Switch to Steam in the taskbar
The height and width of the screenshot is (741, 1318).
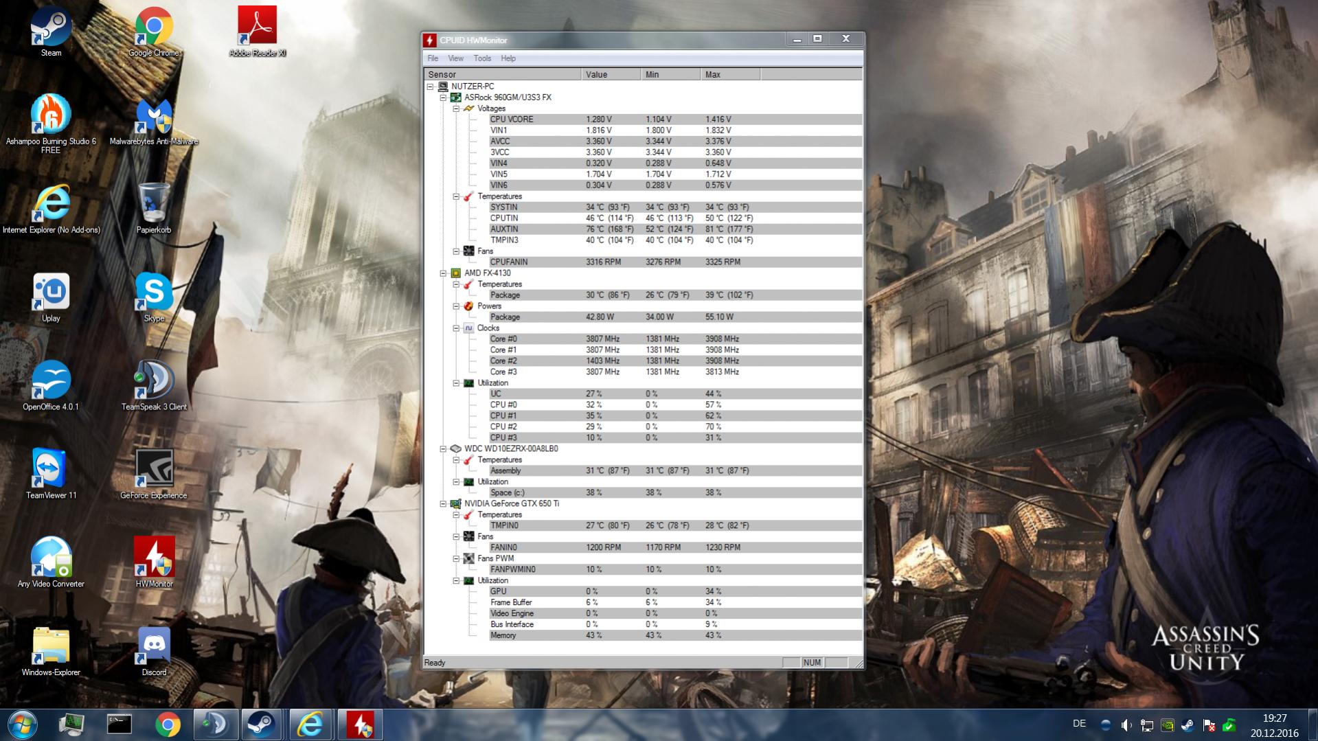(261, 725)
